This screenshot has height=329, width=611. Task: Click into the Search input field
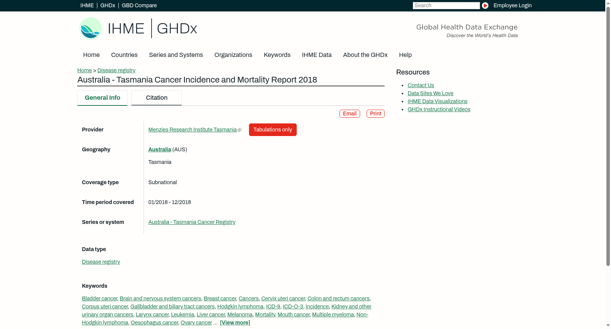click(x=446, y=5)
